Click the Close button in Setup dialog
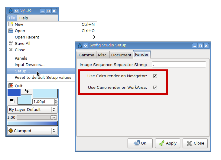The width and height of the screenshot is (221, 160). pos(195,143)
